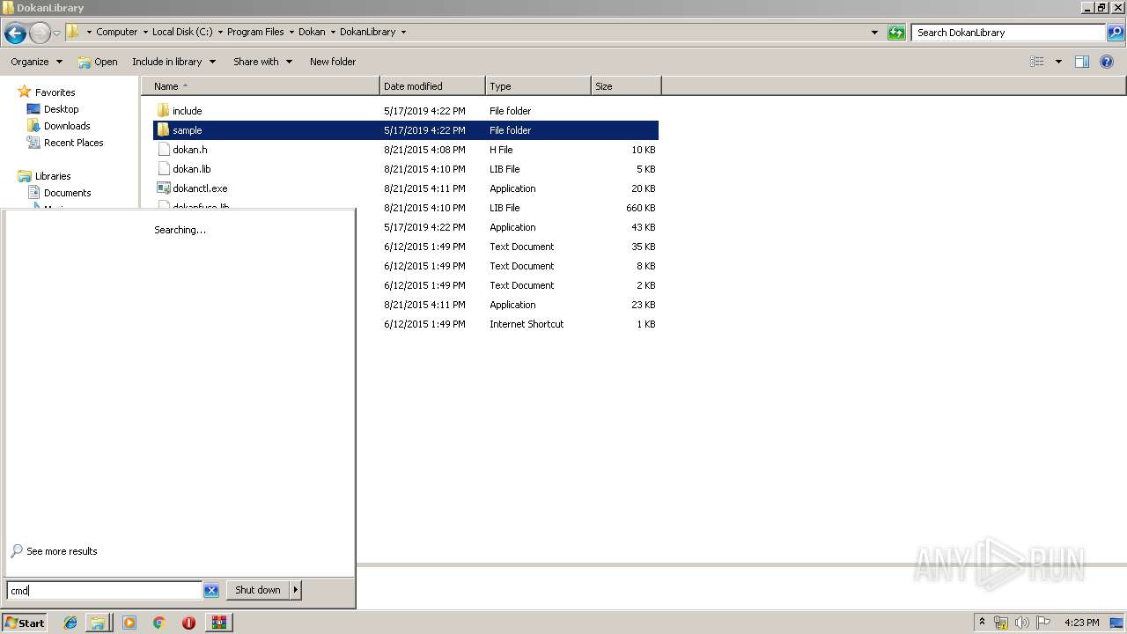Viewport: 1127px width, 634px height.
Task: Click Computer in the address breadcrumb
Action: [117, 32]
